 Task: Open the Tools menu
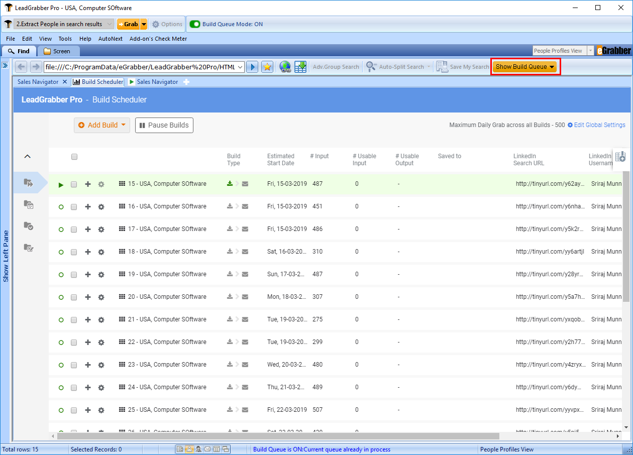(65, 39)
